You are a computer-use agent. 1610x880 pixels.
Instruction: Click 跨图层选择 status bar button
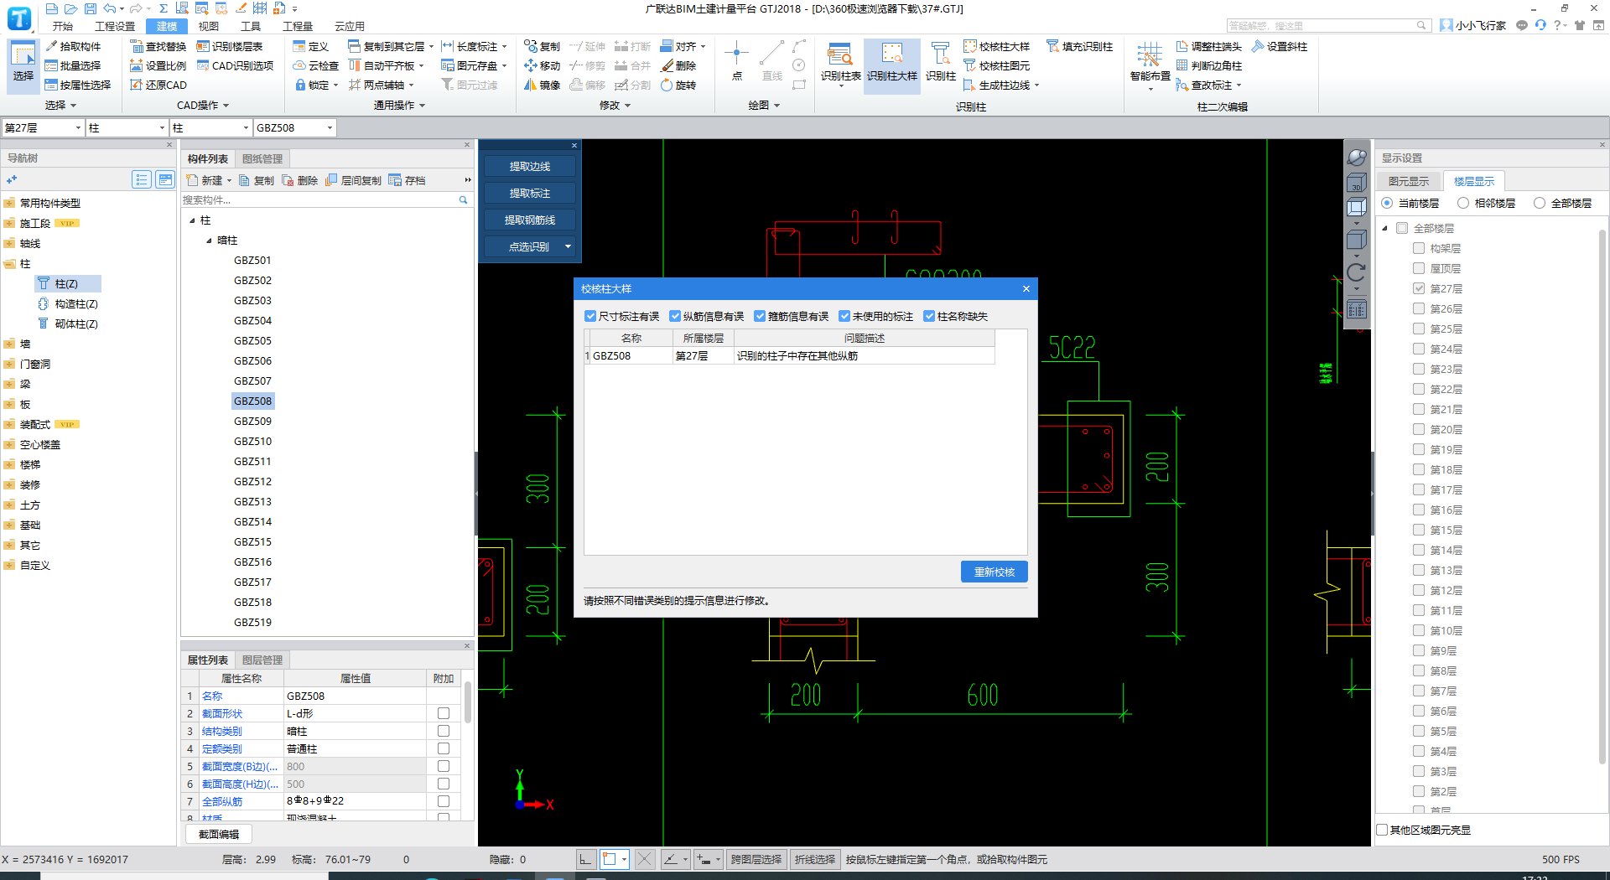[756, 859]
